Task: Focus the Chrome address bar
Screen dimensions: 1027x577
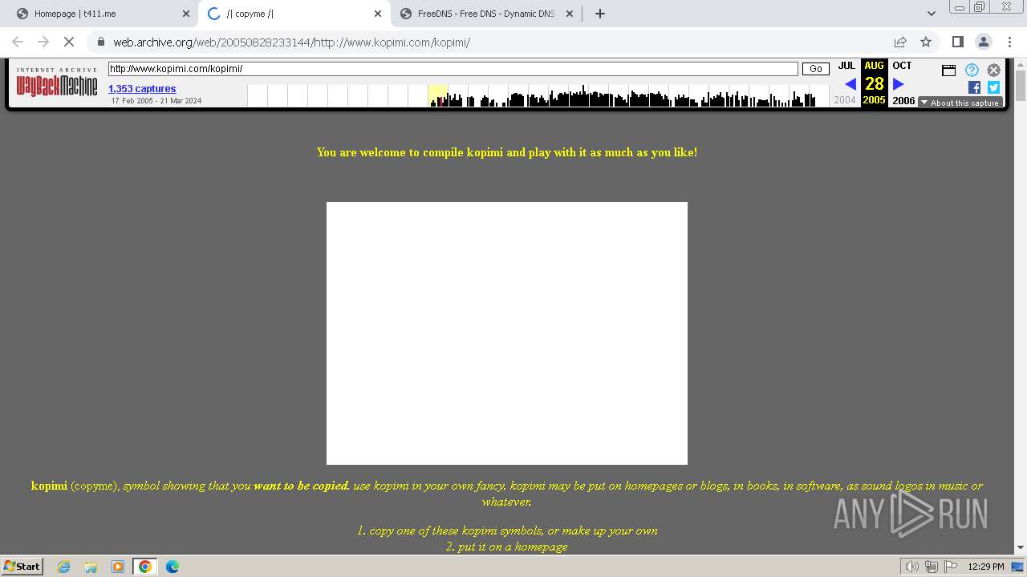Action: point(497,42)
